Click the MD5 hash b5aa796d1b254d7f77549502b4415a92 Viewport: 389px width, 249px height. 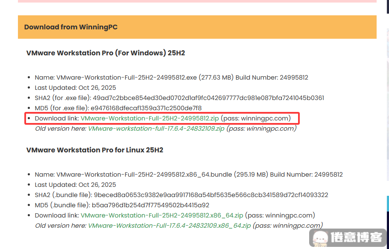[x=156, y=205]
